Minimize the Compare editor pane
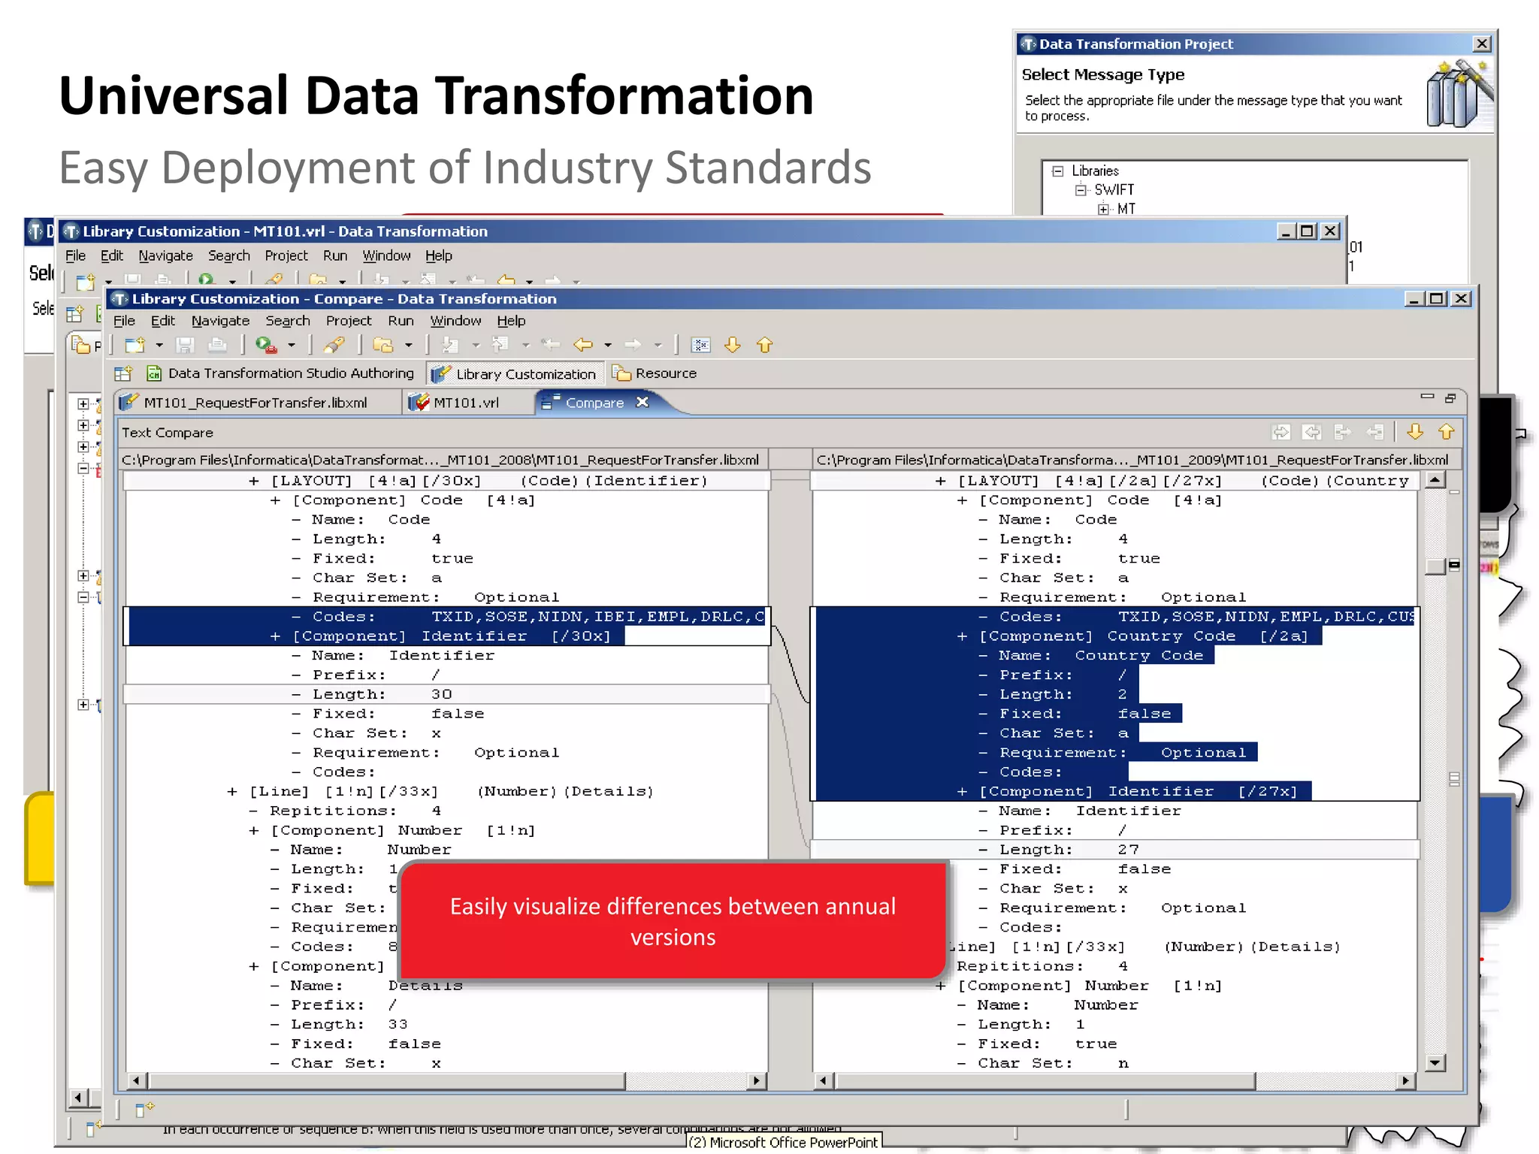Screen dimensions: 1539x1154 [x=1428, y=397]
